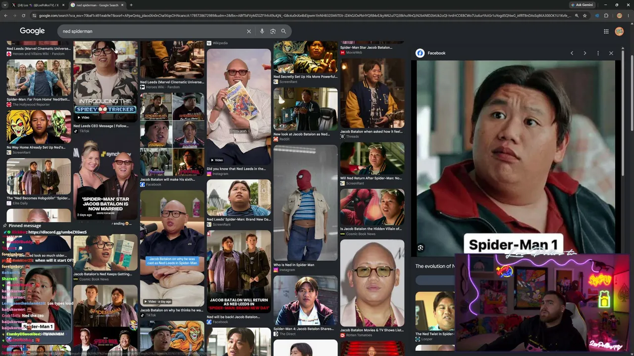Click the Ask Gemini button
This screenshot has width=634, height=356.
click(x=581, y=5)
